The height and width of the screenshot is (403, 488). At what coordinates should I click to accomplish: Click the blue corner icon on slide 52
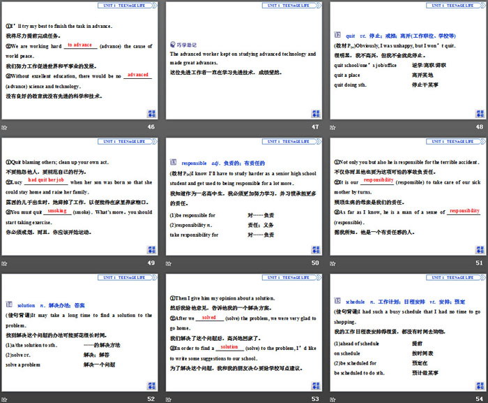[151, 386]
